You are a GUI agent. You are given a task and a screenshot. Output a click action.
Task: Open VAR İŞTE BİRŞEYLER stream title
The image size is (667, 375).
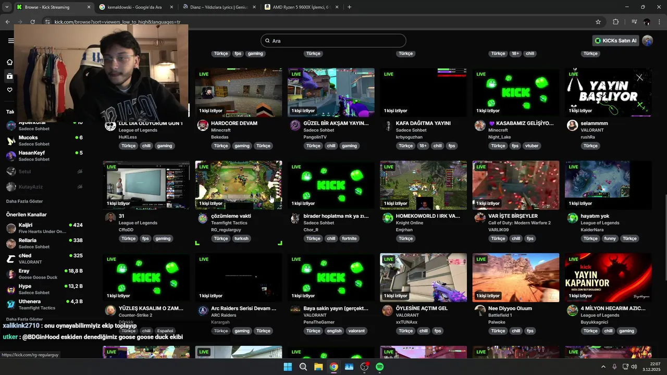(513, 216)
